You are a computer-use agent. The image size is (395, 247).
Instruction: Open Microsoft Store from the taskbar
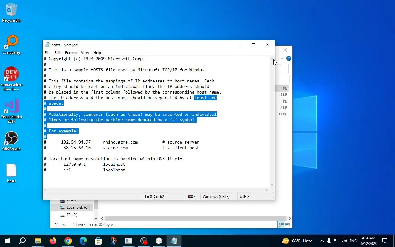(98, 241)
